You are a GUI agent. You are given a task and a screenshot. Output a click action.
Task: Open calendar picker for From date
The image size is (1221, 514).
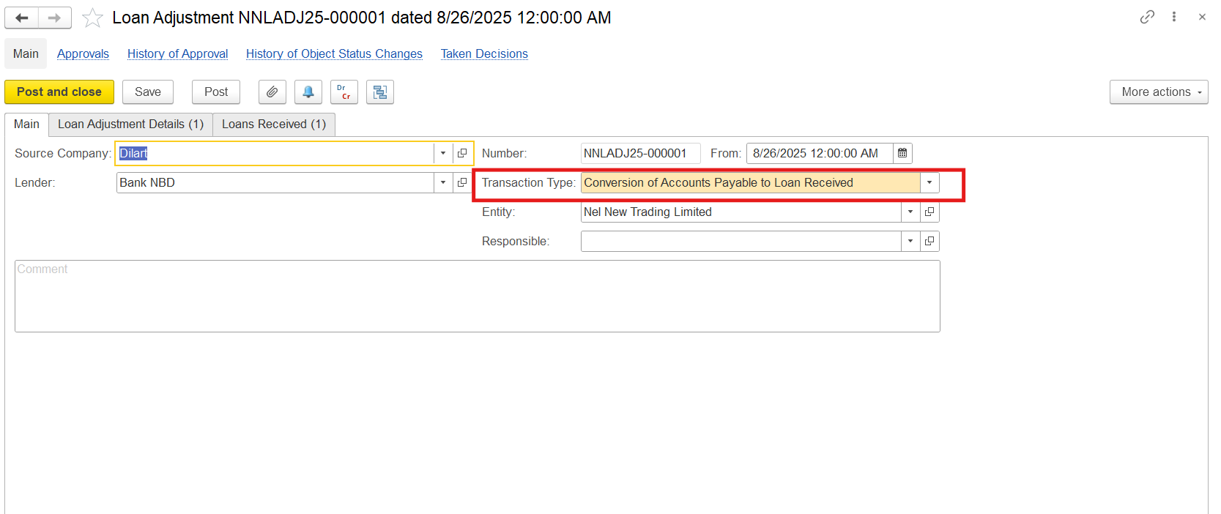pos(902,153)
